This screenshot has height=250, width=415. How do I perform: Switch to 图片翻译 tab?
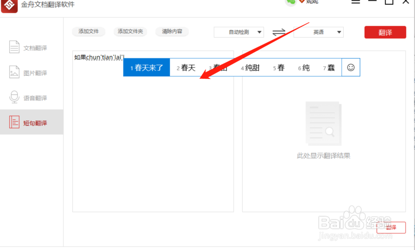(32, 72)
